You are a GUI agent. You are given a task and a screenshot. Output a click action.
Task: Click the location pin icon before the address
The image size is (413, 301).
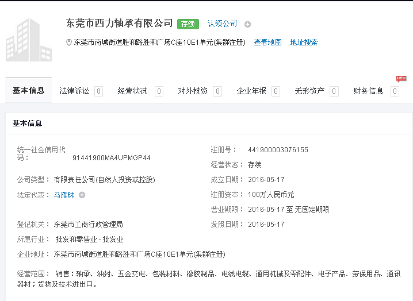point(69,43)
